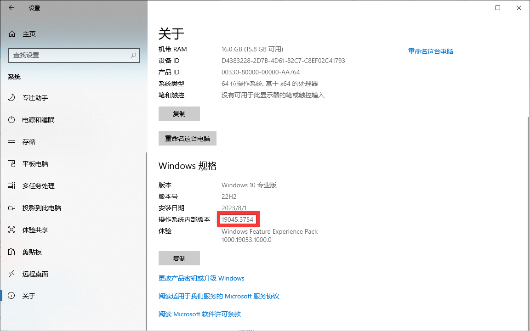Select the 关于 about info icon
This screenshot has height=331, width=530.
click(11, 296)
